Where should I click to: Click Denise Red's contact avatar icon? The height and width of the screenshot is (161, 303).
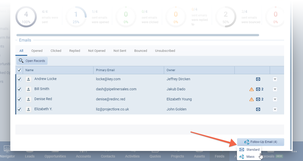28,99
